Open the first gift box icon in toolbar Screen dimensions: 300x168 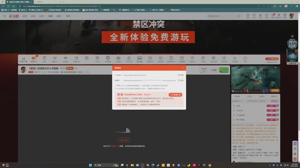[x=87, y=58]
